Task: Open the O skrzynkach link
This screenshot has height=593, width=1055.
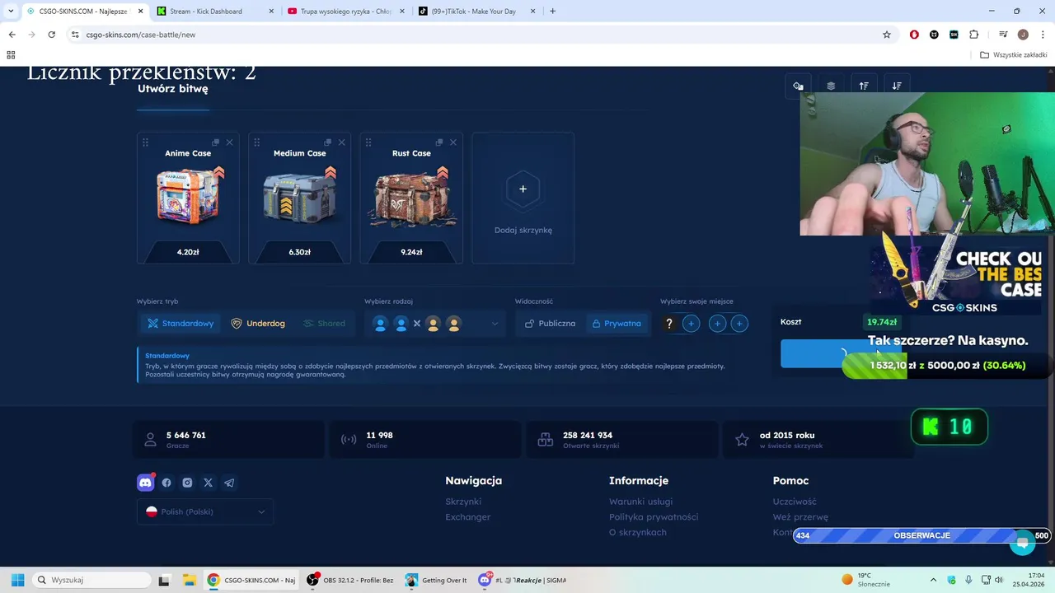Action: pyautogui.click(x=638, y=532)
